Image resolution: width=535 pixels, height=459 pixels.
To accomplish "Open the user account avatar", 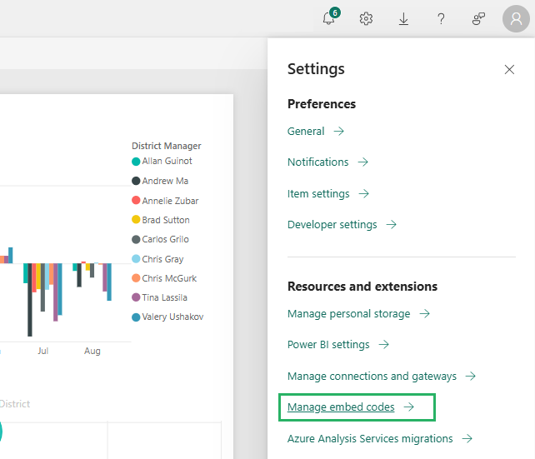I will [515, 19].
